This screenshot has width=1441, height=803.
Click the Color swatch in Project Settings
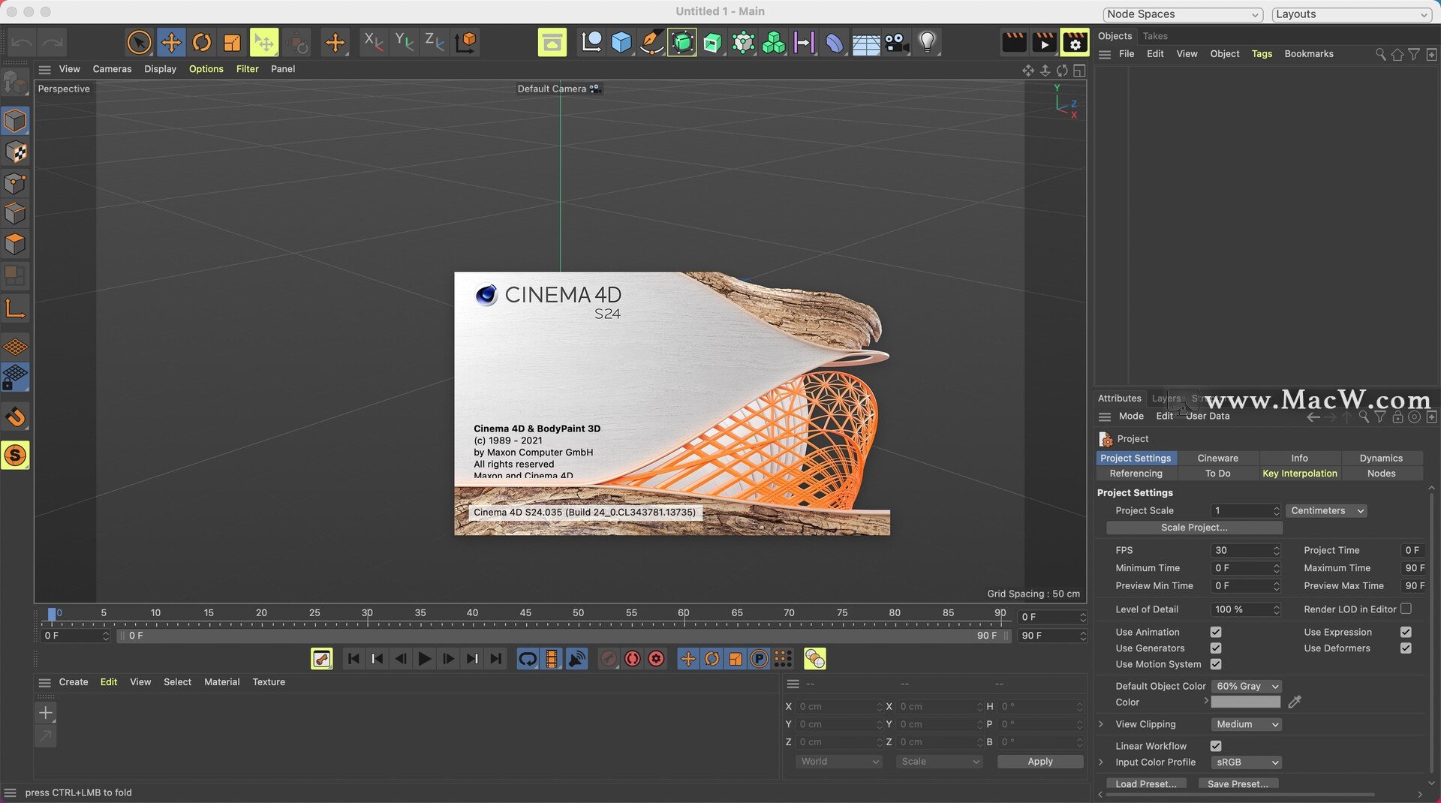pyautogui.click(x=1245, y=702)
